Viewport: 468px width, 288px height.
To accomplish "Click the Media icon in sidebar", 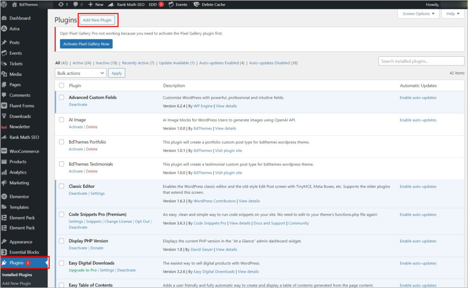I will tap(4, 74).
